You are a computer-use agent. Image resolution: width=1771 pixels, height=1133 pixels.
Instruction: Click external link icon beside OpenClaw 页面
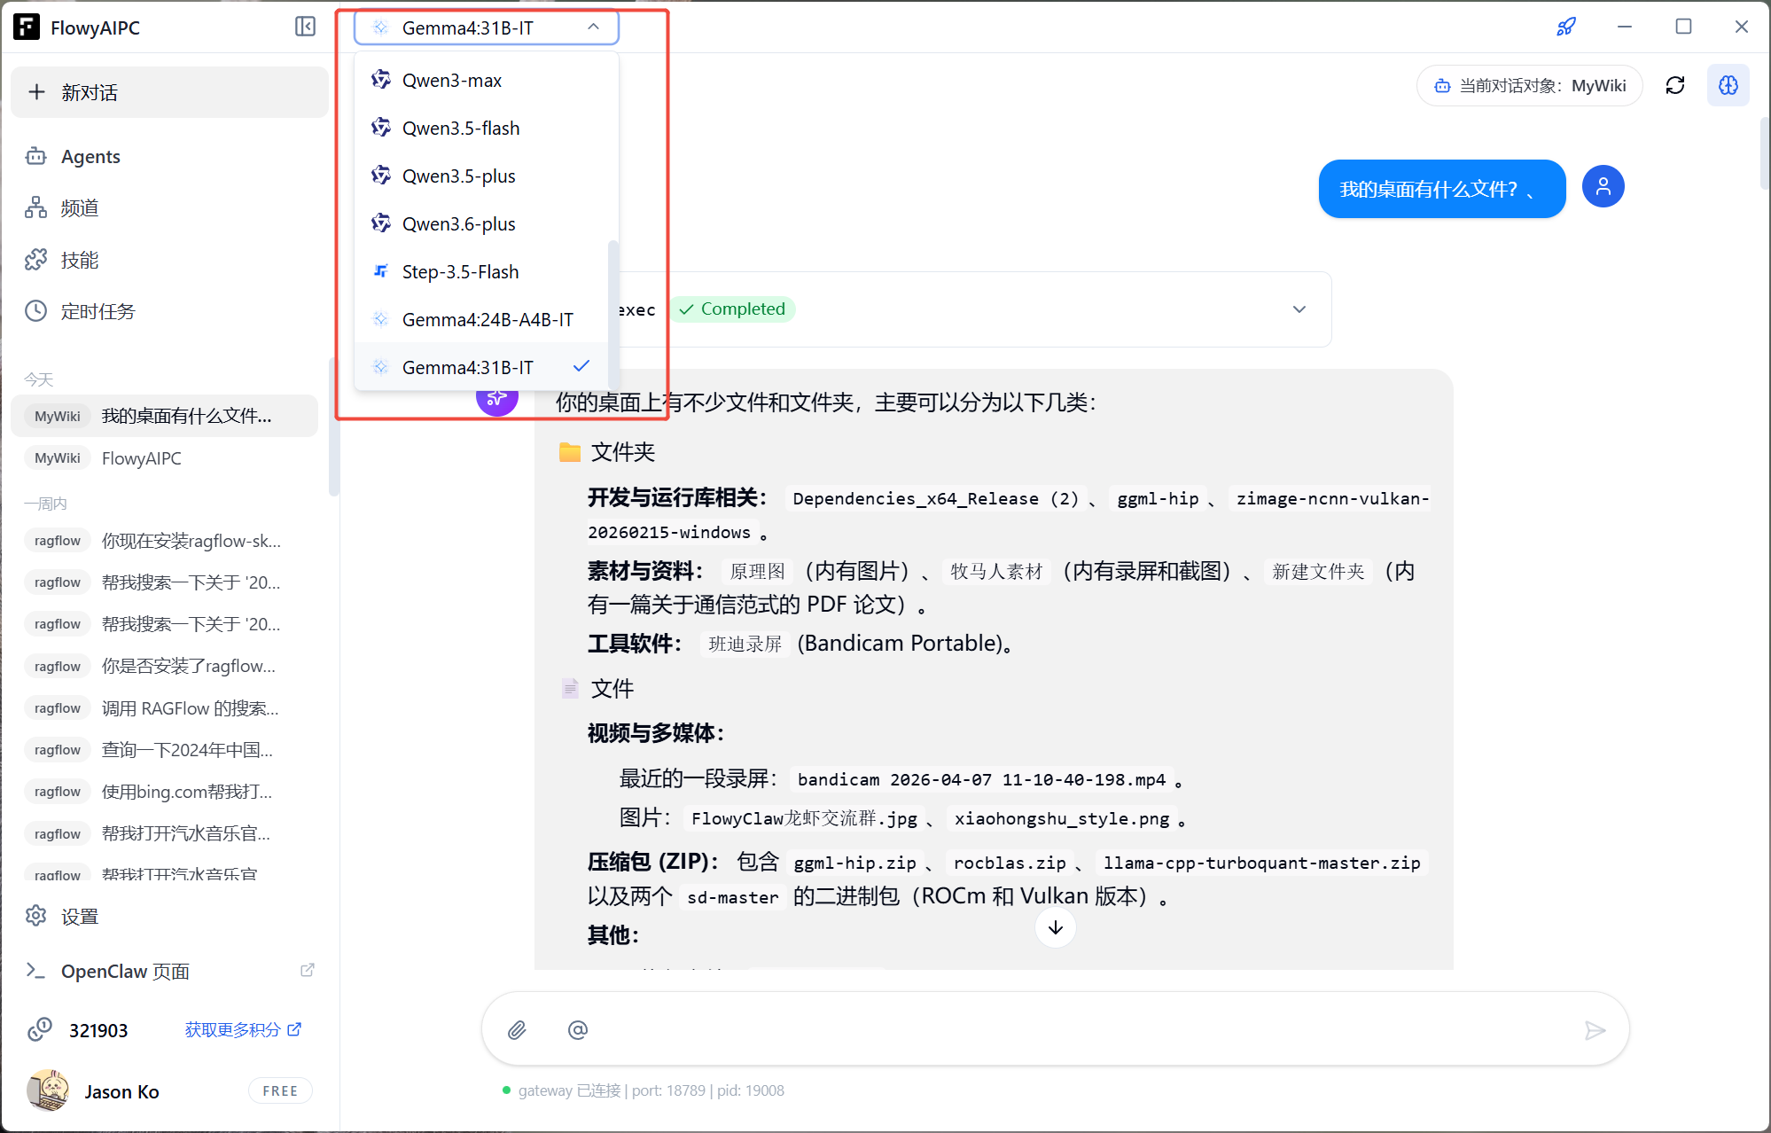click(x=308, y=970)
